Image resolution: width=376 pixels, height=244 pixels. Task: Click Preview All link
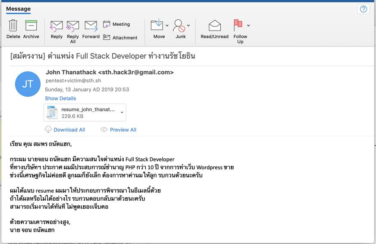(x=123, y=130)
